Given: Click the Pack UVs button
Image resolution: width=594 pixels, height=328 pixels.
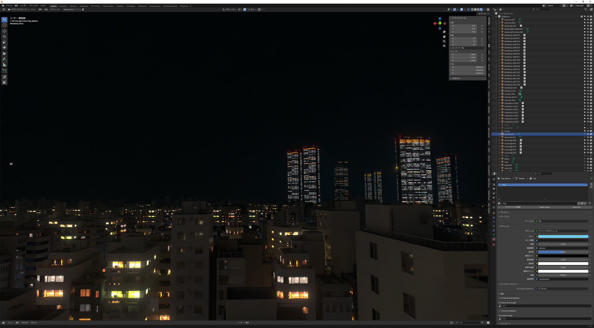Looking at the screenshot, I should click(x=576, y=207).
